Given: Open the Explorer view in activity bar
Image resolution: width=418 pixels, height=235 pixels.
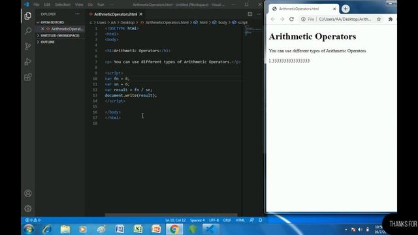Looking at the screenshot, I should click(x=27, y=16).
